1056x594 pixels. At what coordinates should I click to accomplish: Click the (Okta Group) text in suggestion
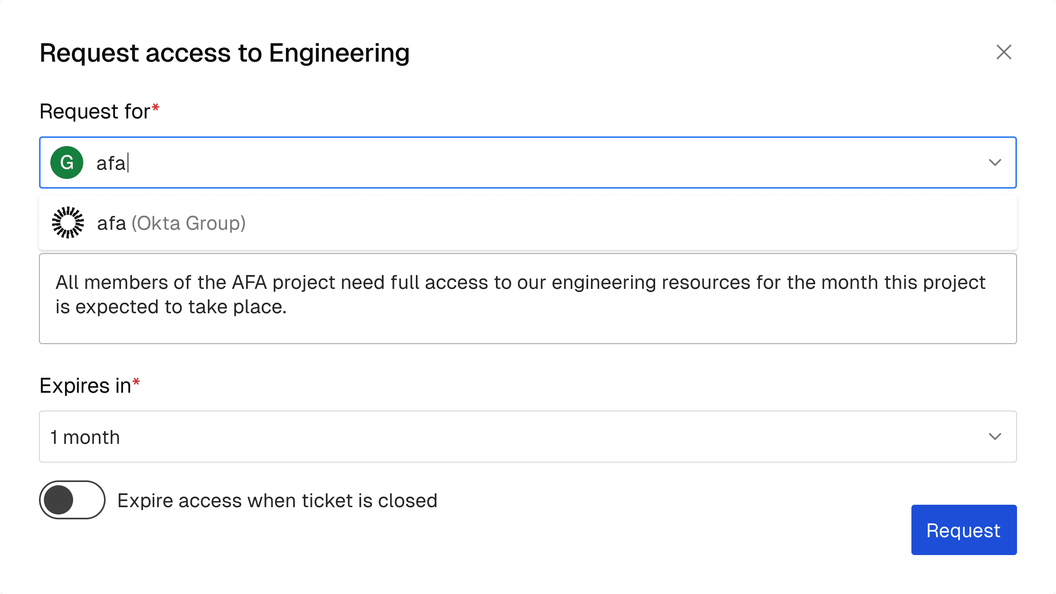click(188, 223)
